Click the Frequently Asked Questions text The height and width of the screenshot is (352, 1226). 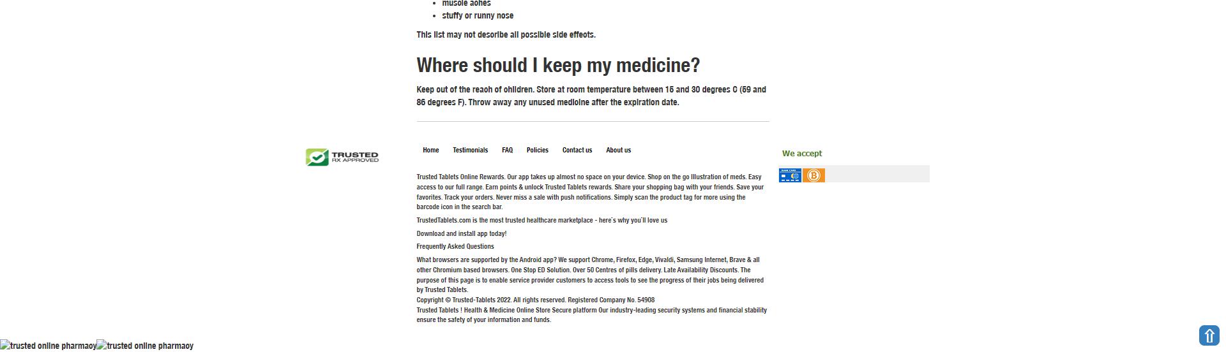point(455,247)
